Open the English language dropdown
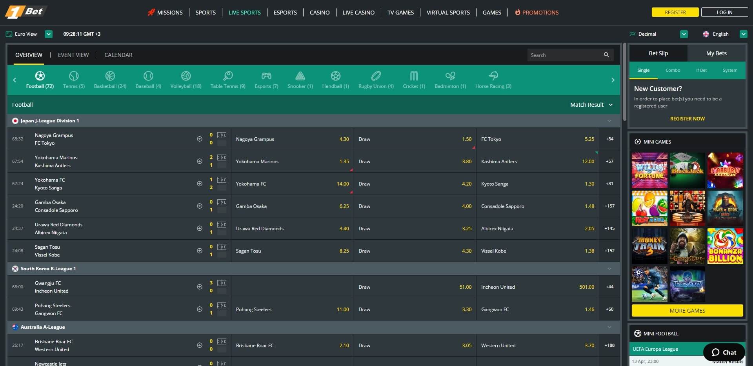The height and width of the screenshot is (366, 753). tap(743, 34)
